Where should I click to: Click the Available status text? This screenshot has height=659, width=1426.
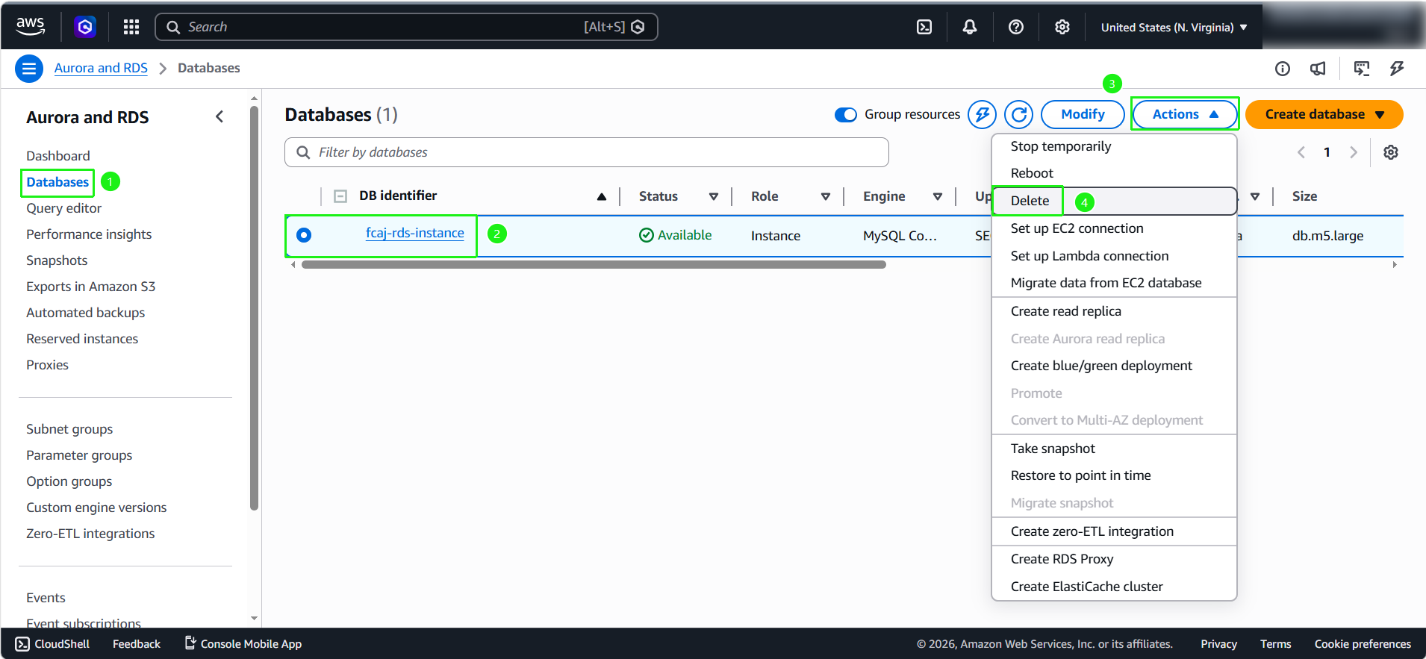tap(685, 235)
